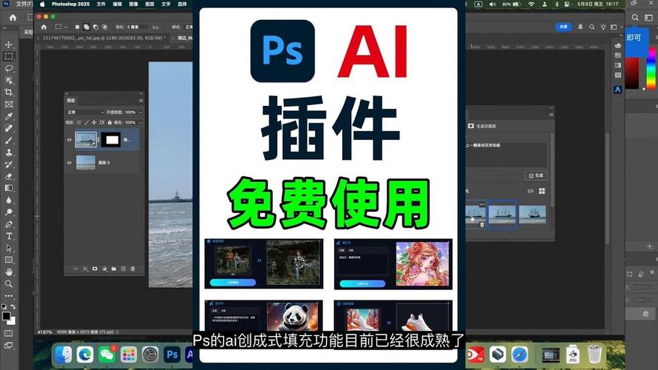Select the Brush tool
658x370 pixels.
tap(8, 141)
